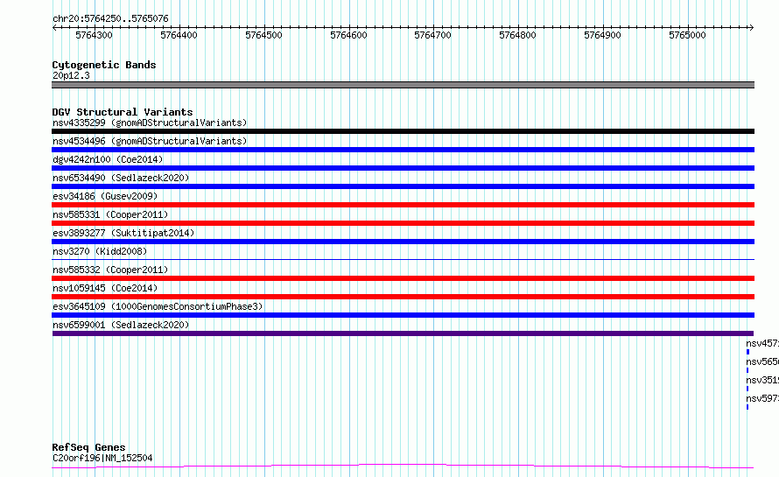Open the Cytogenetic Bands track title

[104, 65]
